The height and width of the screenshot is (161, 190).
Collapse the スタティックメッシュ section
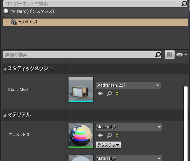[x=5, y=69]
